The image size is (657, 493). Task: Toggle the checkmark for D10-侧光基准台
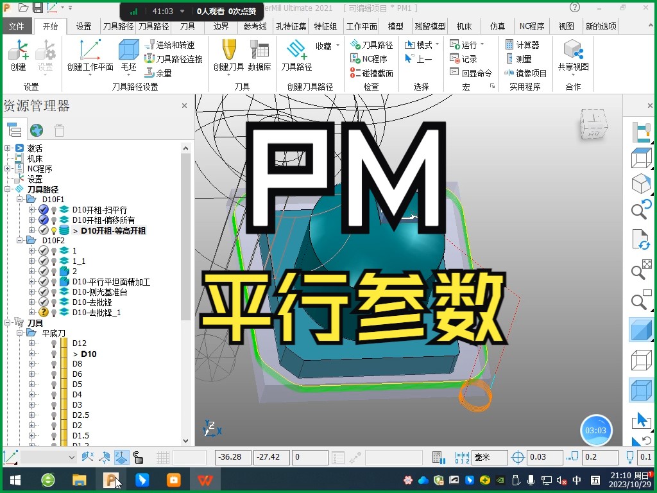pyautogui.click(x=44, y=292)
